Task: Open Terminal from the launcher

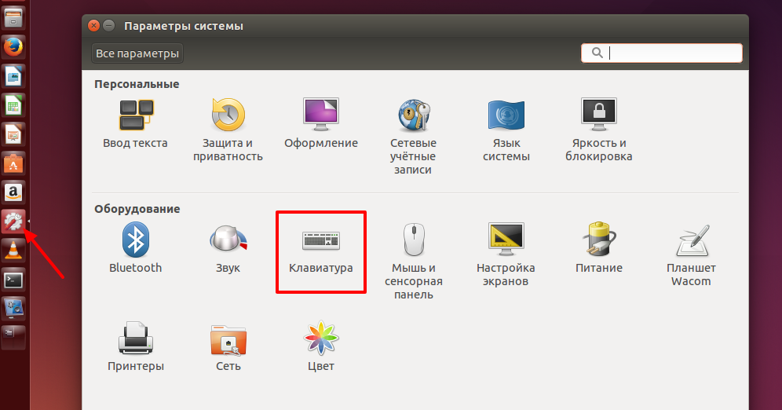Action: [x=13, y=280]
